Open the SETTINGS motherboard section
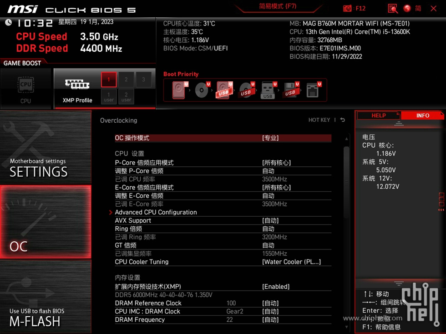This screenshot has width=446, height=334. tap(46, 147)
